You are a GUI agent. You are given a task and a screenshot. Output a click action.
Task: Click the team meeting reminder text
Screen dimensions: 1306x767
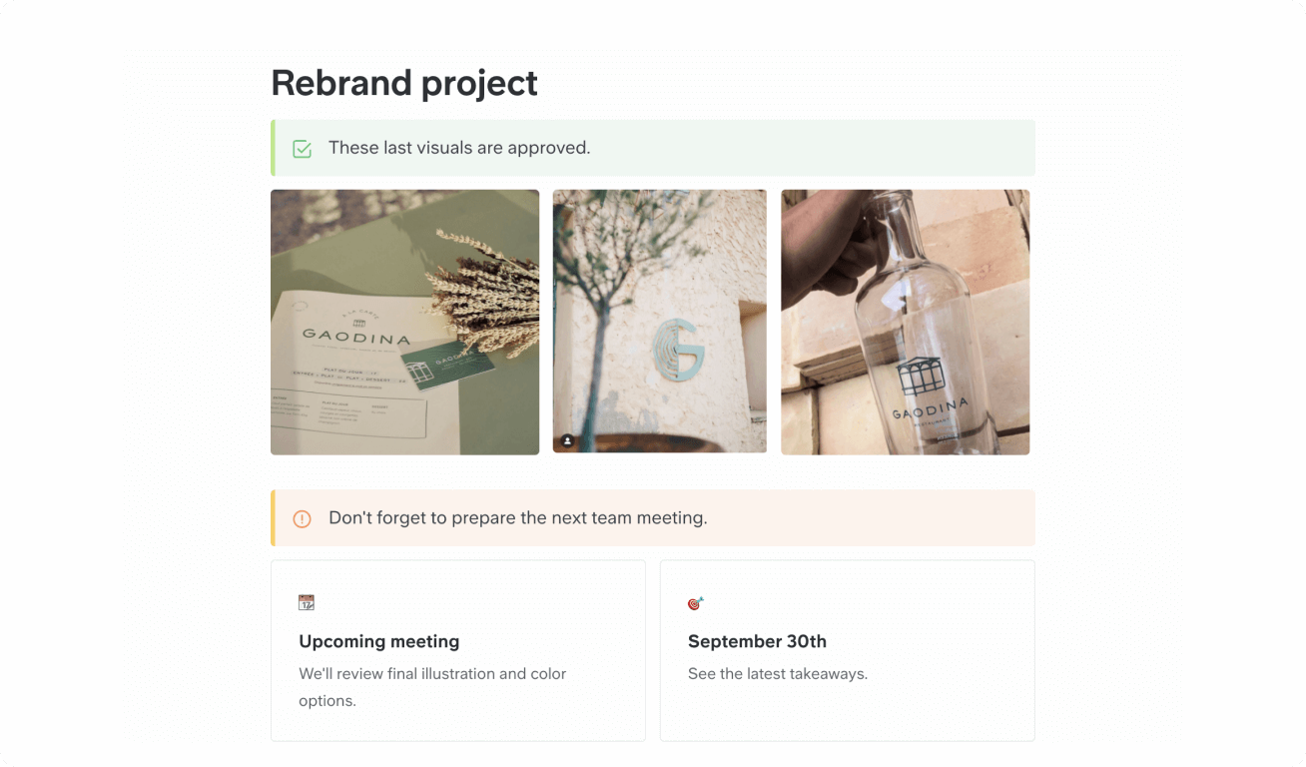click(x=517, y=518)
